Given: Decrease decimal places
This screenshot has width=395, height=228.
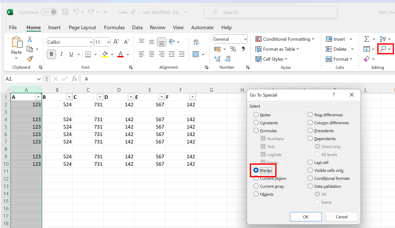Looking at the screenshot, I should (x=227, y=59).
